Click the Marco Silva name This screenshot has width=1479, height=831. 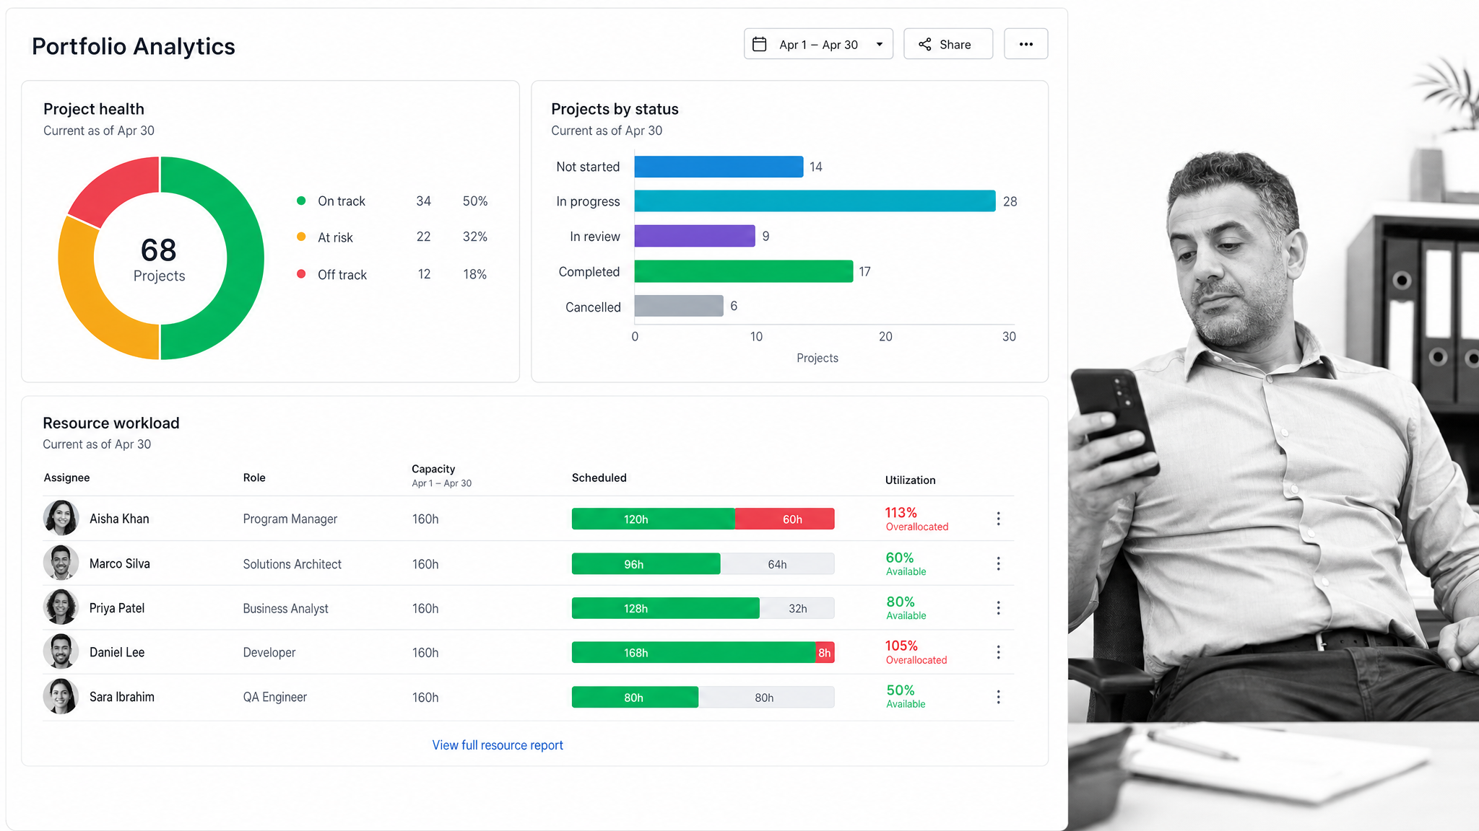pos(120,563)
